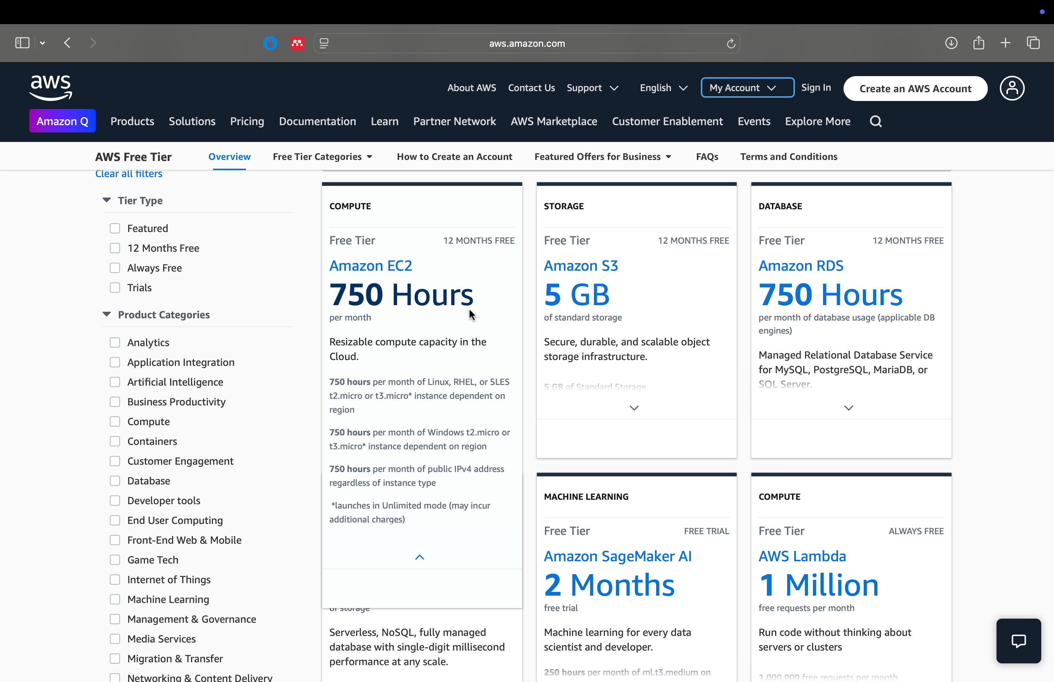Open the Amazon S3 link
The image size is (1054, 682).
click(580, 266)
